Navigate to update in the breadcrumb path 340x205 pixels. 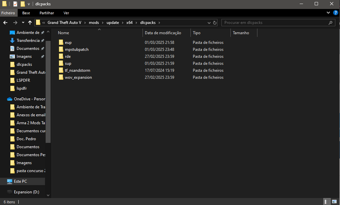click(113, 23)
